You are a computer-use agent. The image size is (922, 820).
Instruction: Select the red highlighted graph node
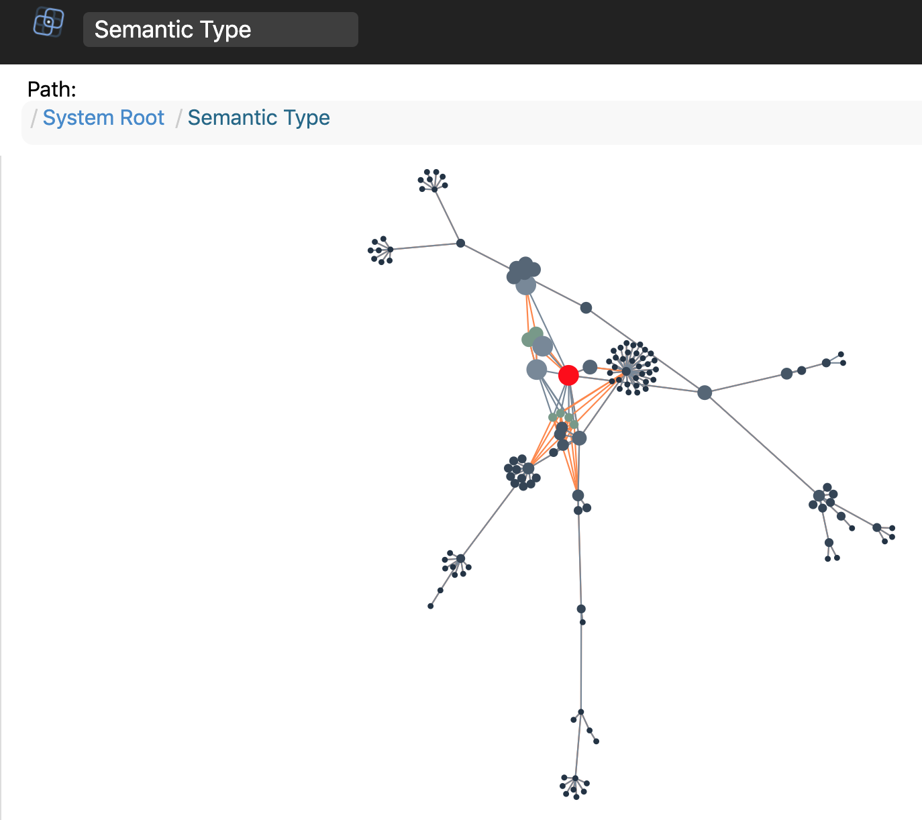568,375
